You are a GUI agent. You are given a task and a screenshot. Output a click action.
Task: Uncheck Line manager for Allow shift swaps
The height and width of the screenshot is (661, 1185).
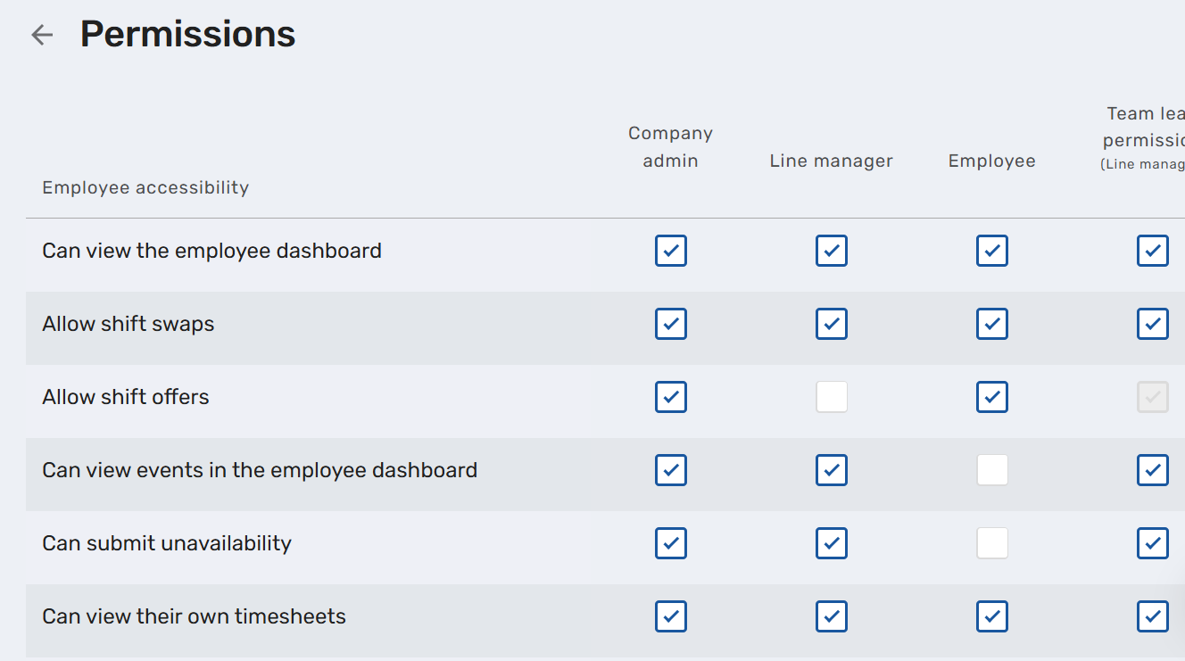(831, 324)
